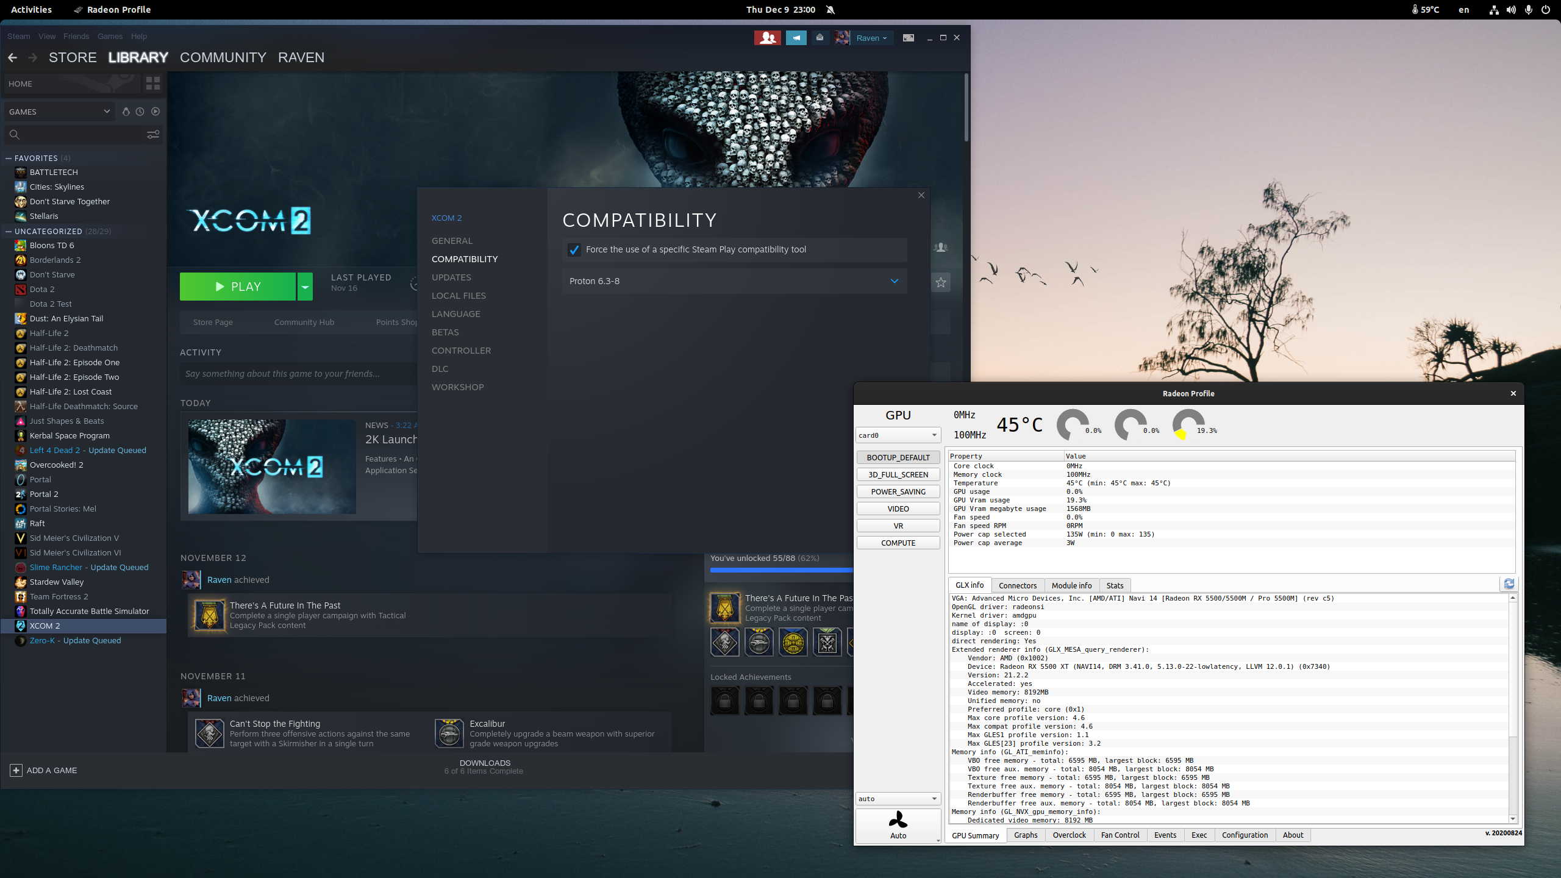Screen dimensions: 1561x878
Task: Open advanced library filter icon
Action: 153,134
